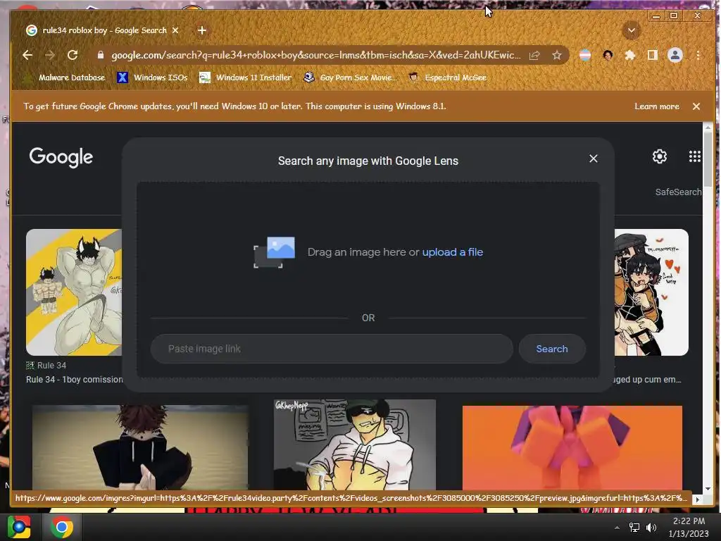Open the Espectral McGee bookmark
This screenshot has width=721, height=541.
tap(447, 77)
